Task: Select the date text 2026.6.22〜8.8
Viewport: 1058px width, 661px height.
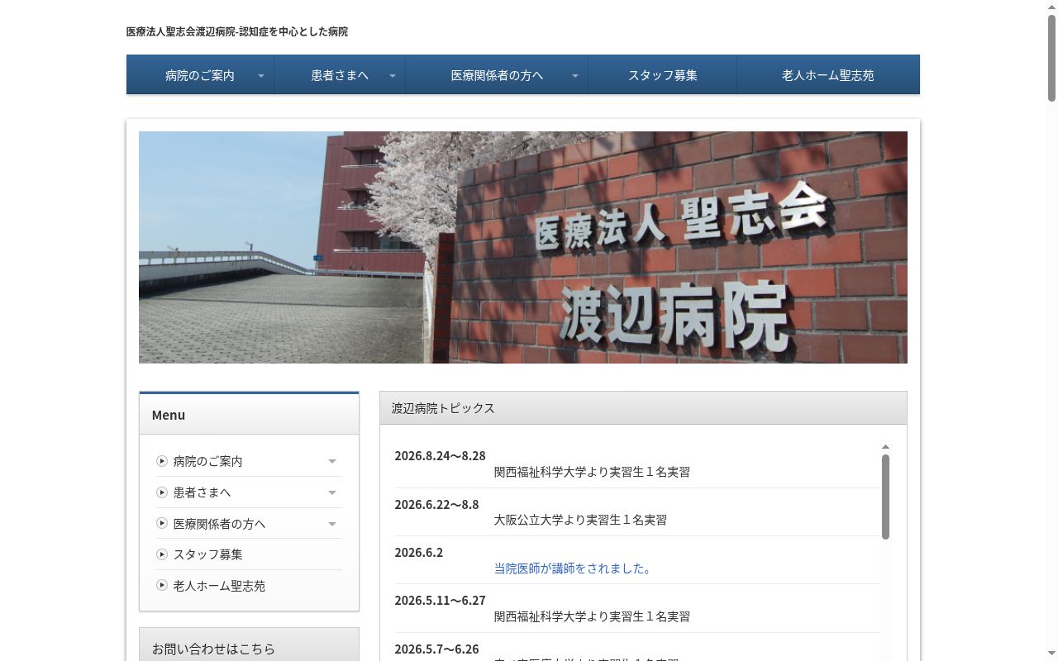Action: (436, 505)
